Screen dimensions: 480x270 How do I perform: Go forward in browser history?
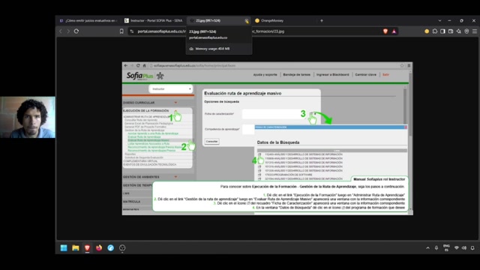[68, 31]
